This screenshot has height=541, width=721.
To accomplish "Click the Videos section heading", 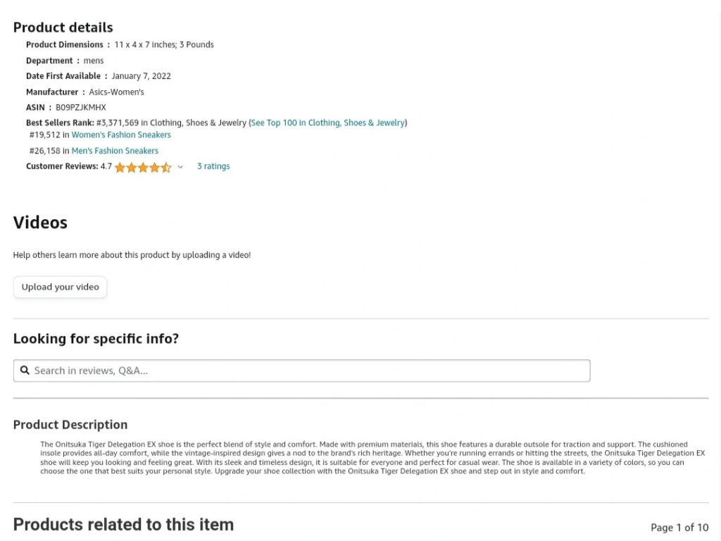I will tap(40, 223).
